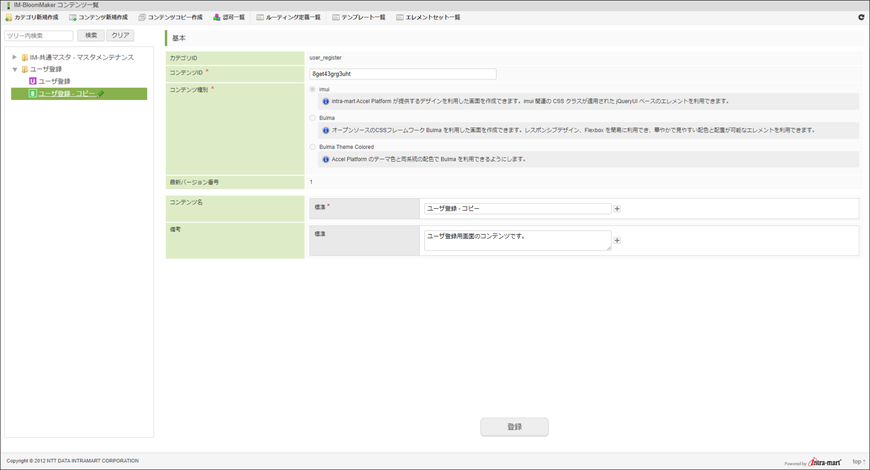Click the pencil edit icon on ユーザ登録 - コピー

[101, 94]
